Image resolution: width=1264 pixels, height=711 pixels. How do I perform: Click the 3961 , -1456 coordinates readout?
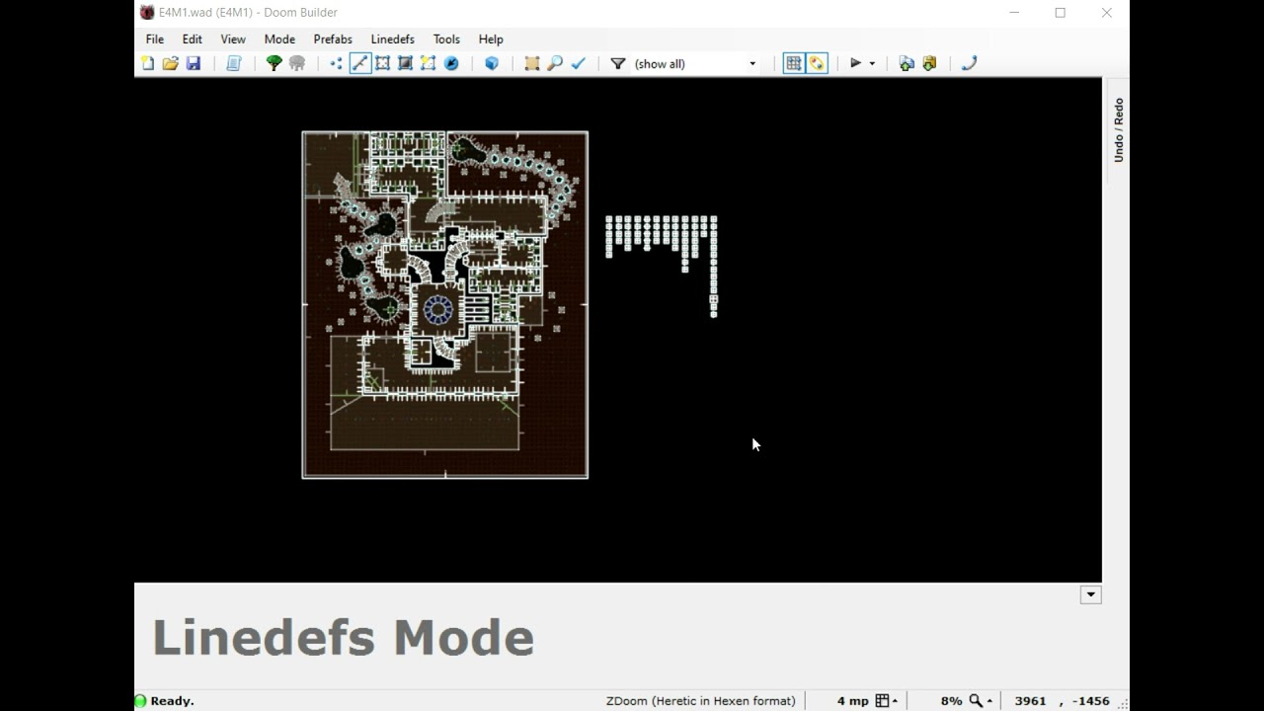click(1062, 700)
